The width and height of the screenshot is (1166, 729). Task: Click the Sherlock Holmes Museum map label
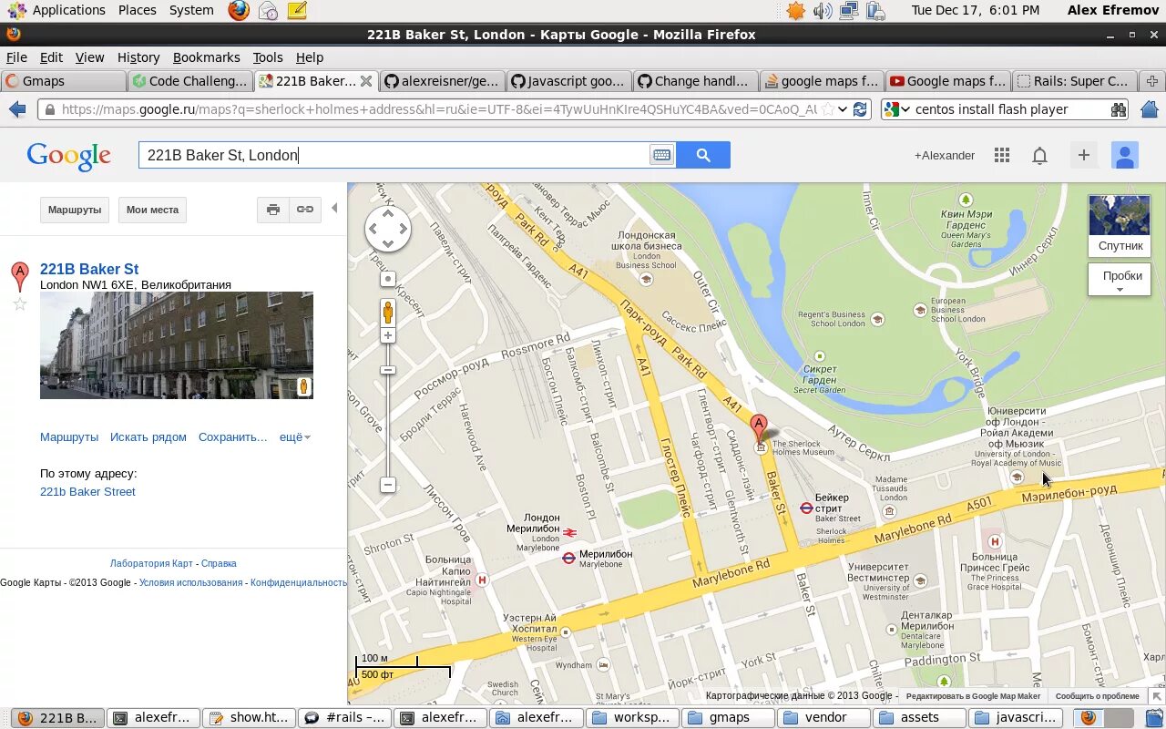coord(803,447)
